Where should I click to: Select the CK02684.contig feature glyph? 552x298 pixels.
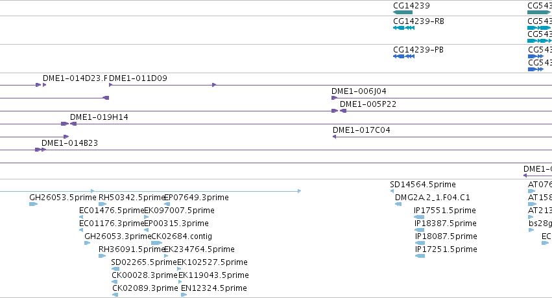coord(157,243)
